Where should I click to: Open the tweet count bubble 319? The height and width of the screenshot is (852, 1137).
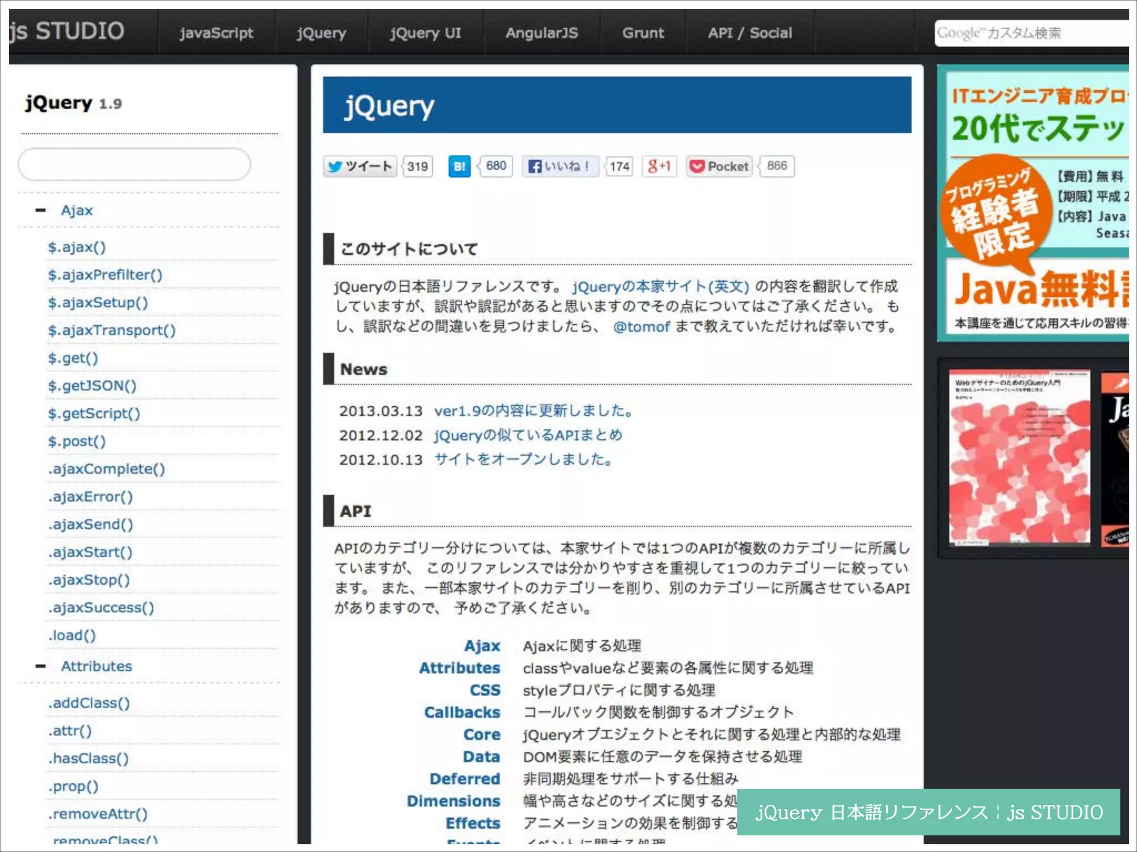(x=417, y=166)
